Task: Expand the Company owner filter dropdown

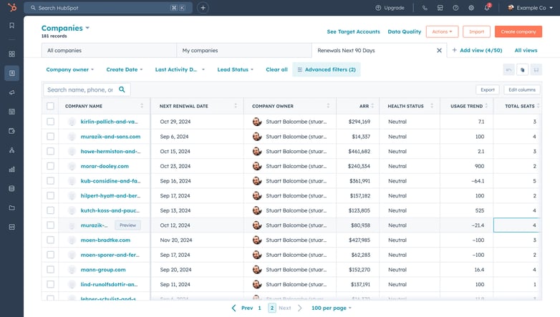Action: tap(70, 69)
